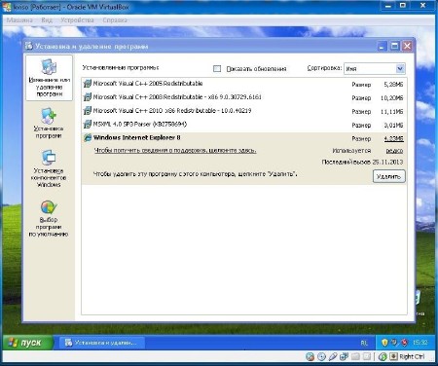The height and width of the screenshot is (366, 438).
Task: Select Microsoft Visual C++ 2005 Redistributable entry
Action: 244,84
